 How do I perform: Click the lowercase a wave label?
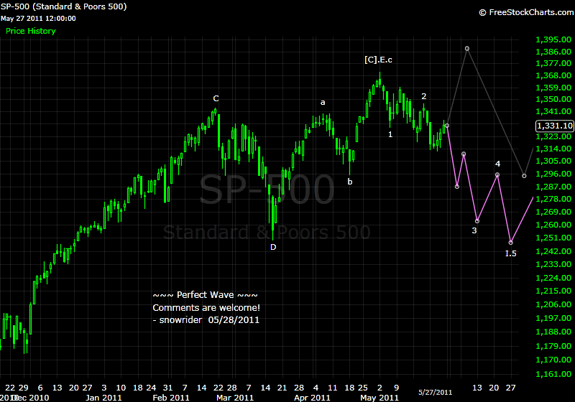coord(323,103)
